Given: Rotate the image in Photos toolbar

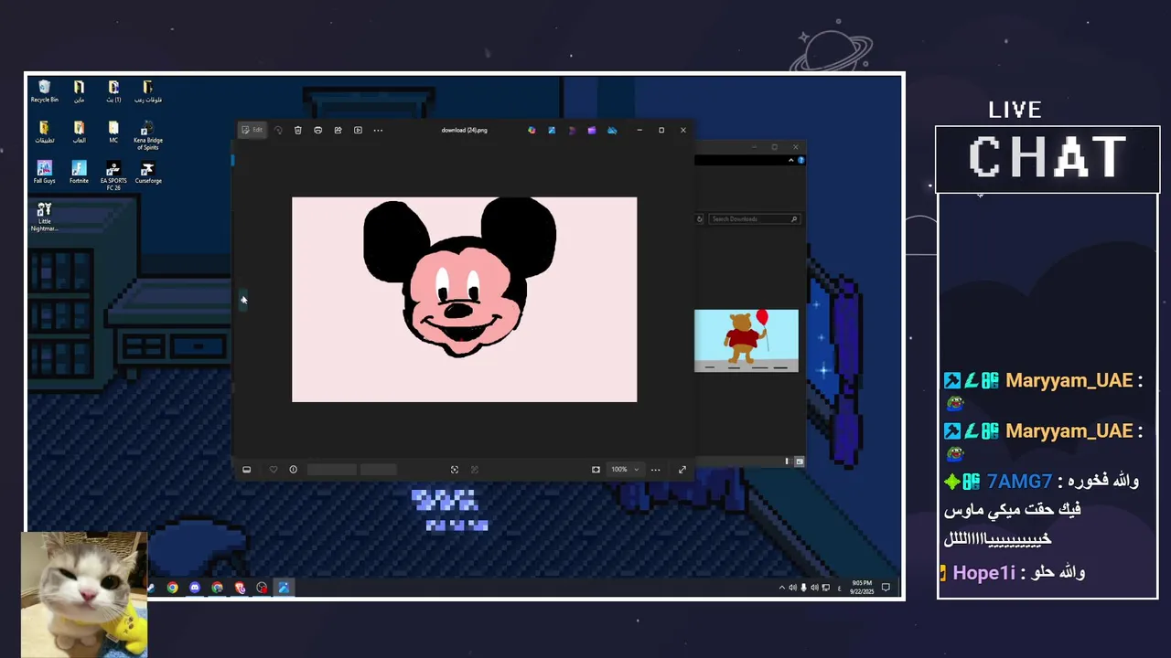Looking at the screenshot, I should pyautogui.click(x=278, y=130).
